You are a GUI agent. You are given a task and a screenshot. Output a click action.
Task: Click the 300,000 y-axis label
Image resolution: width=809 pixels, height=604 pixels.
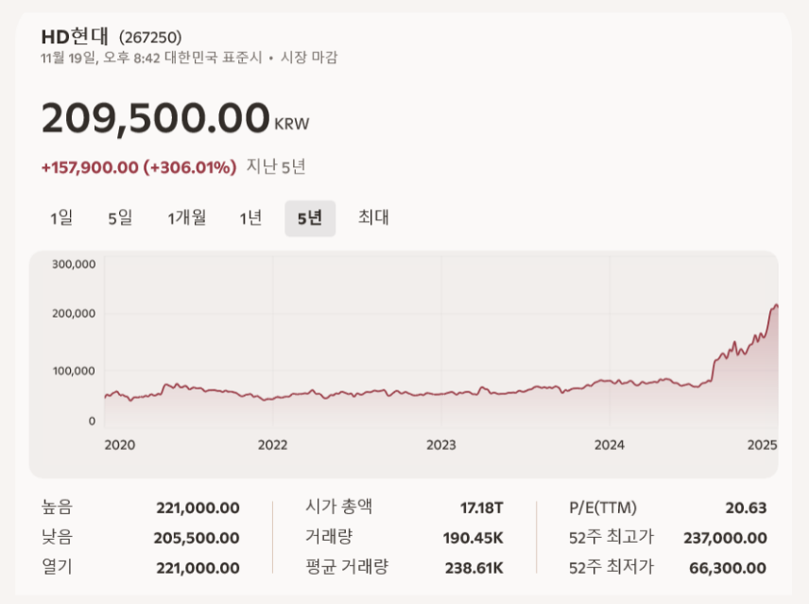click(74, 264)
